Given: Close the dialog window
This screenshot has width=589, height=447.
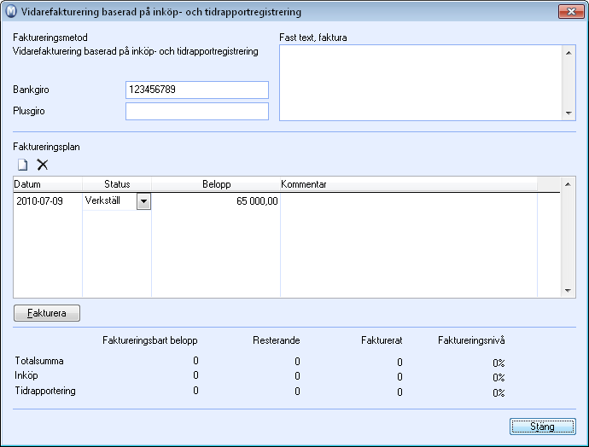Looking at the screenshot, I should (571, 12).
